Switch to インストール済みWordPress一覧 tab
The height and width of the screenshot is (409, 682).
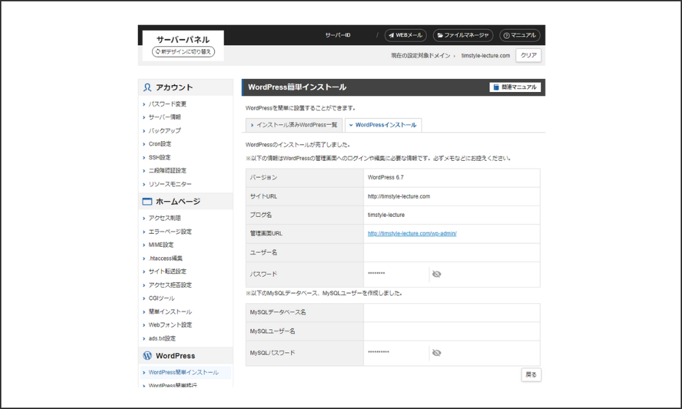click(x=294, y=125)
